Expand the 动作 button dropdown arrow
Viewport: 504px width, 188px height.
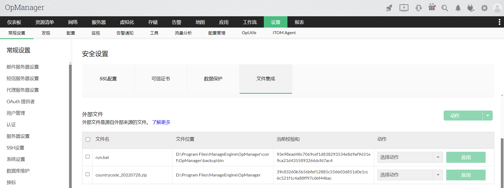pyautogui.click(x=488, y=116)
